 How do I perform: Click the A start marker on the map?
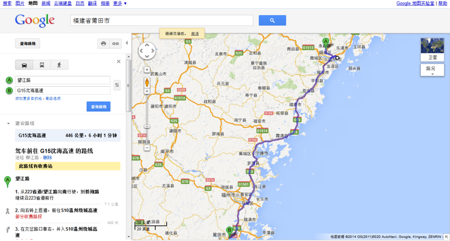tap(325, 43)
